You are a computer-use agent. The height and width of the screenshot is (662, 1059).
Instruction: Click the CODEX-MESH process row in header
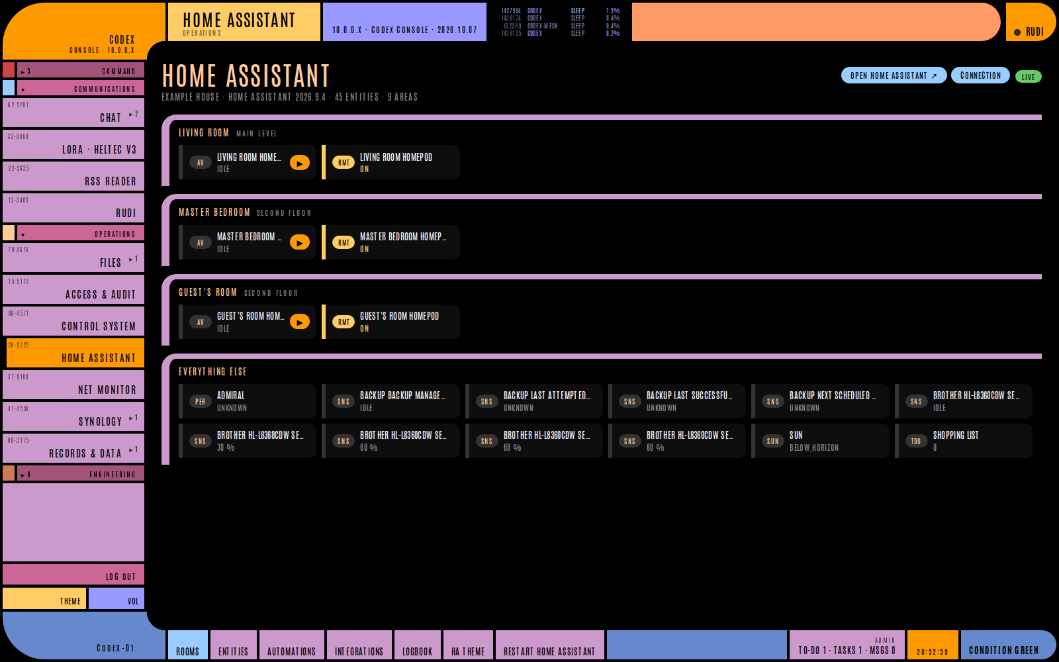click(561, 26)
